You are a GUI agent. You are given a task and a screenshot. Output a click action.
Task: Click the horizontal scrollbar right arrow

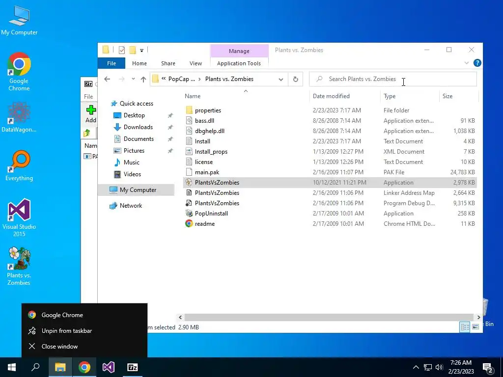click(478, 318)
